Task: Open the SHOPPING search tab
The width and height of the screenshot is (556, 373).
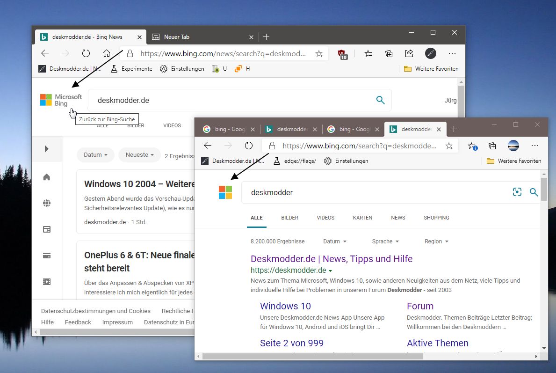Action: (436, 218)
